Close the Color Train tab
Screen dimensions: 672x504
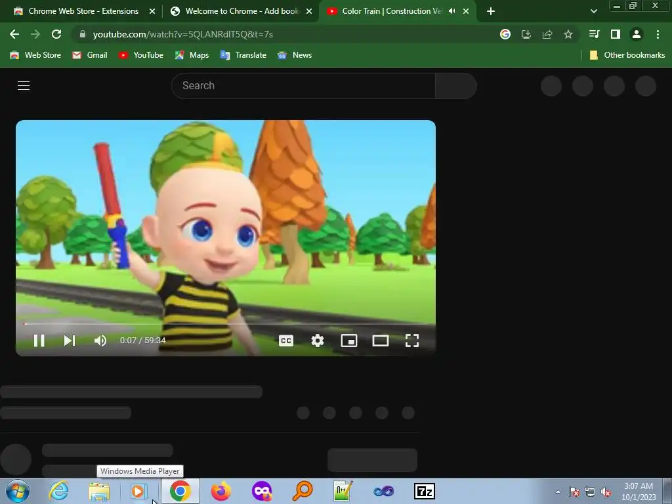[x=466, y=11]
